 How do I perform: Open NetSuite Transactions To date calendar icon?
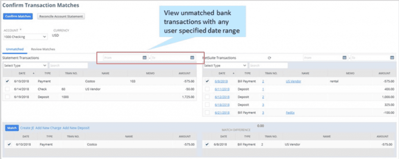coord(392,58)
